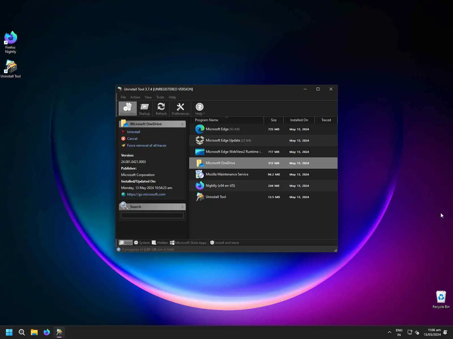Image resolution: width=453 pixels, height=339 pixels.
Task: Sort by Size column header
Action: 273,120
